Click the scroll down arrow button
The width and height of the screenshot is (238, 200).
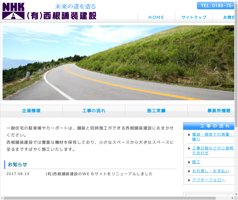[x=236, y=194]
